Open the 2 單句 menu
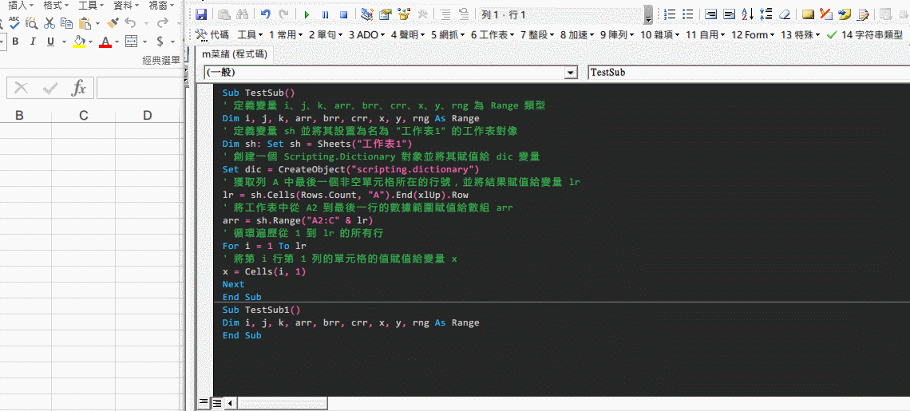Screen dimensions: 910x411 pos(326,35)
